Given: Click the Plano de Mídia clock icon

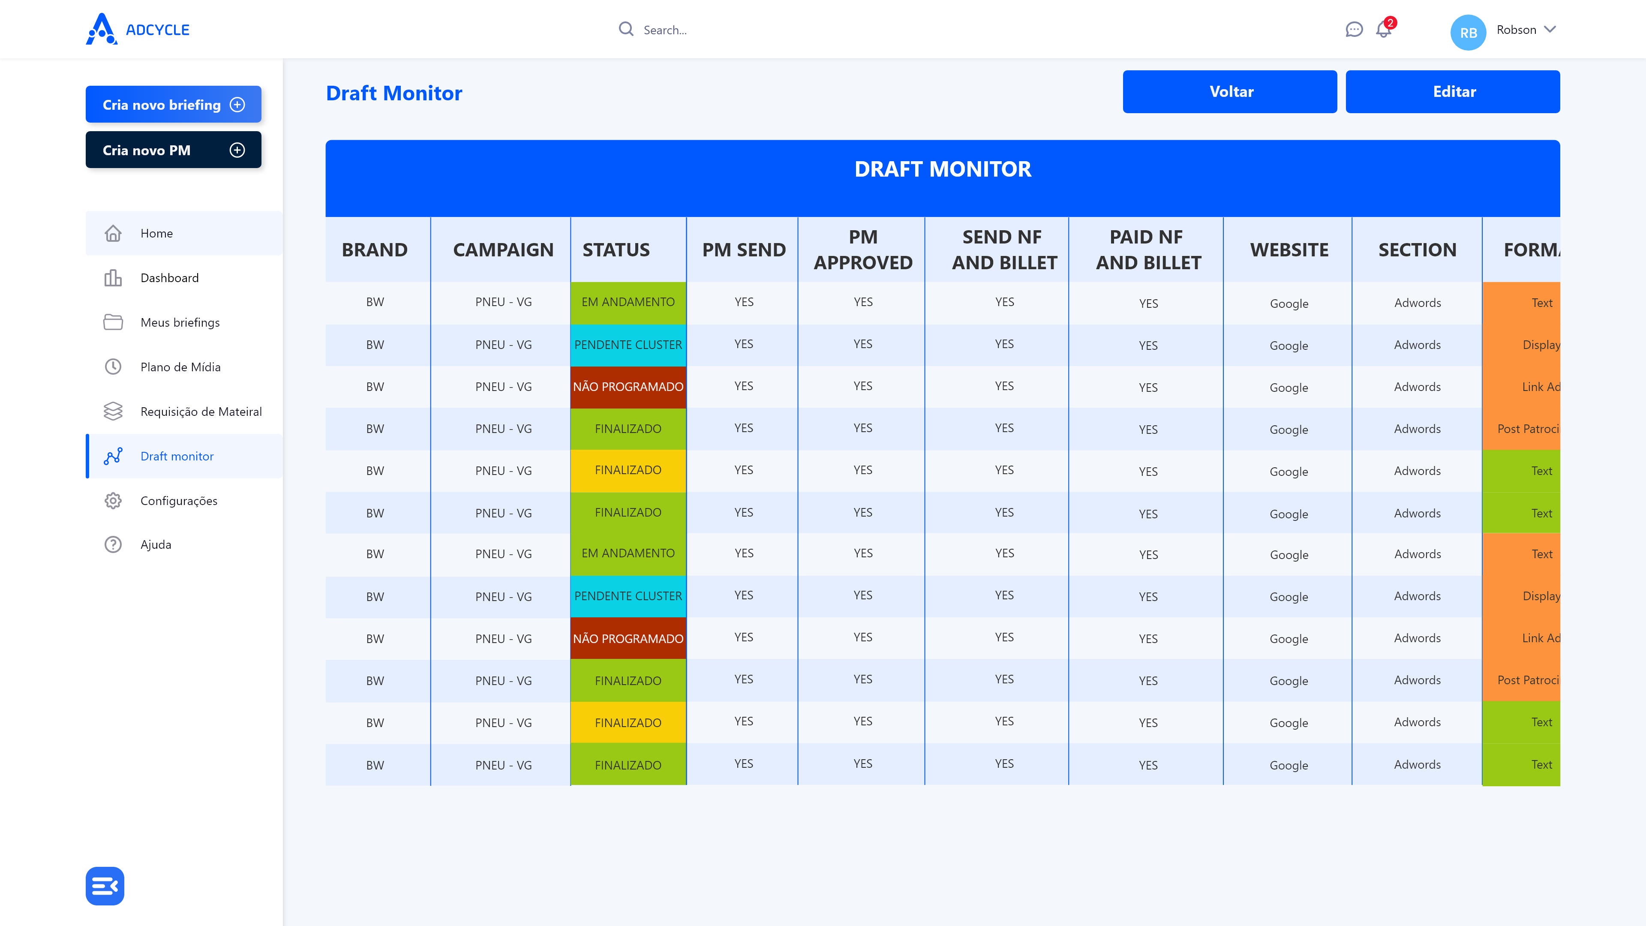Looking at the screenshot, I should 113,367.
